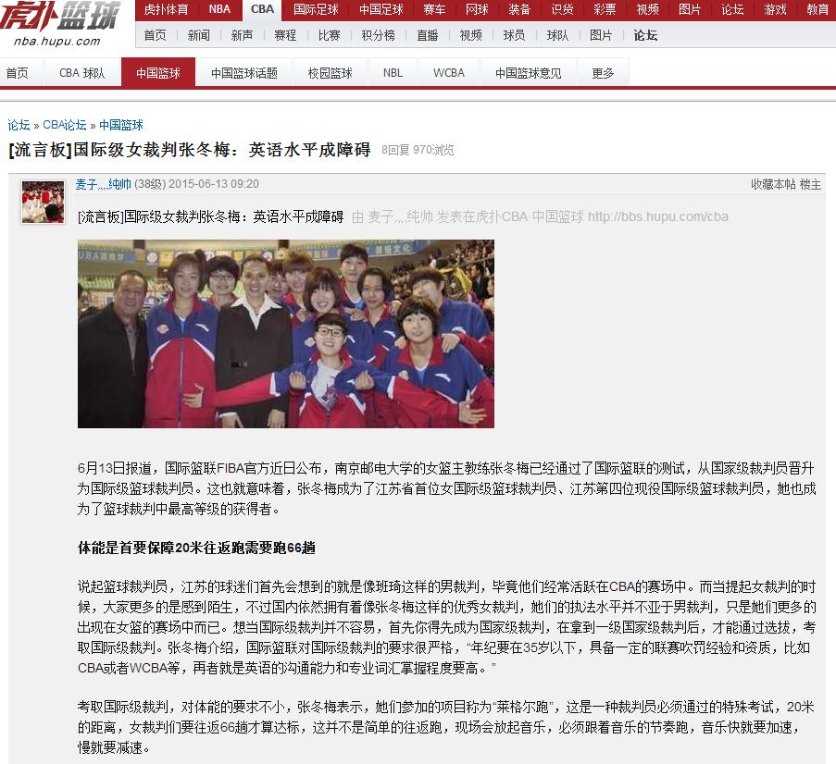Open the 球员 players link
This screenshot has height=764, width=836.
point(514,36)
